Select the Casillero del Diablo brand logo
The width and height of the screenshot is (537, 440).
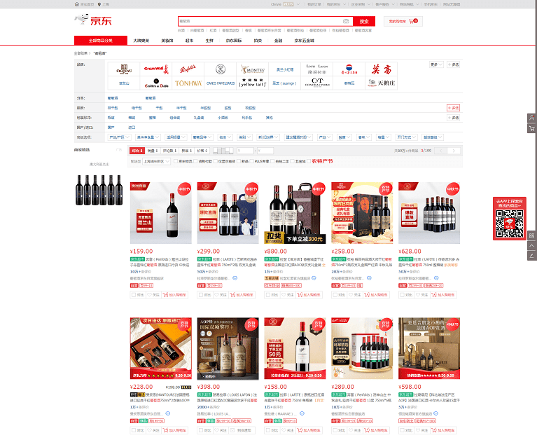(156, 83)
